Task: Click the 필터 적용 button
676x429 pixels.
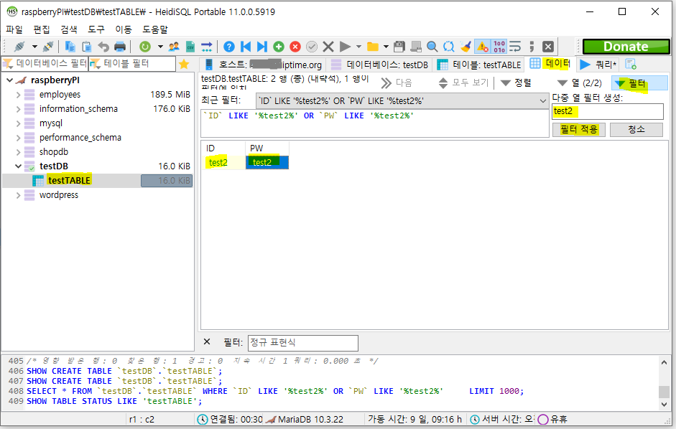Action: [578, 130]
